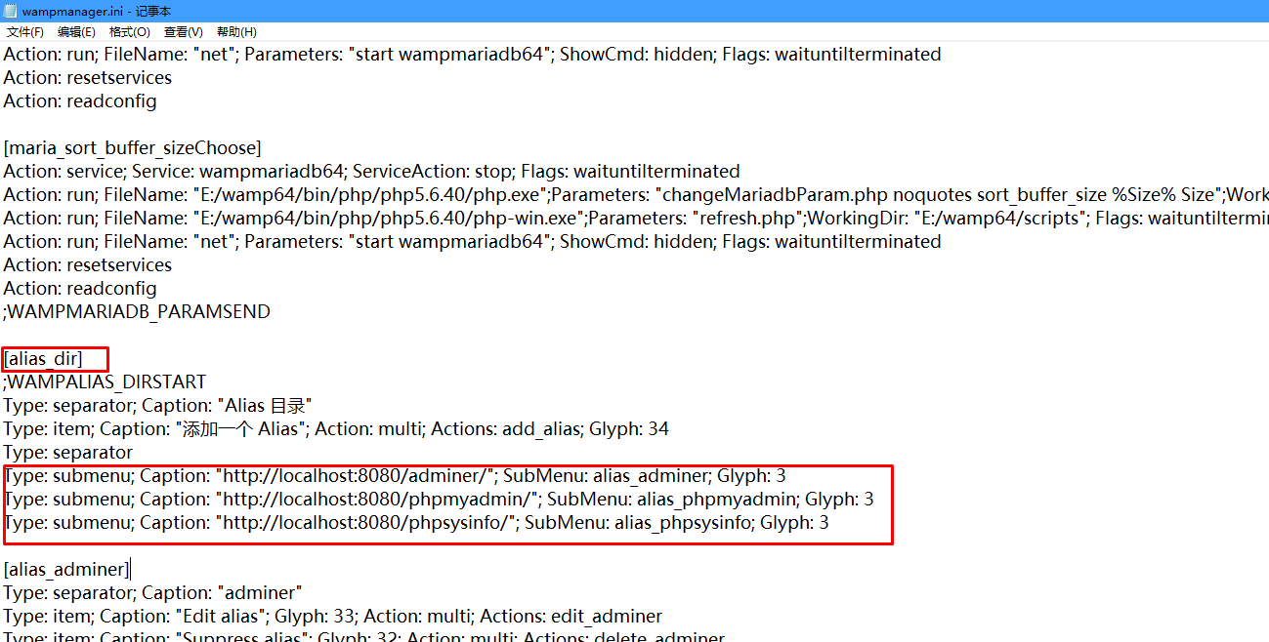Image resolution: width=1269 pixels, height=642 pixels.
Task: Click the line running php-win.exe refresh.php
Action: (x=635, y=219)
